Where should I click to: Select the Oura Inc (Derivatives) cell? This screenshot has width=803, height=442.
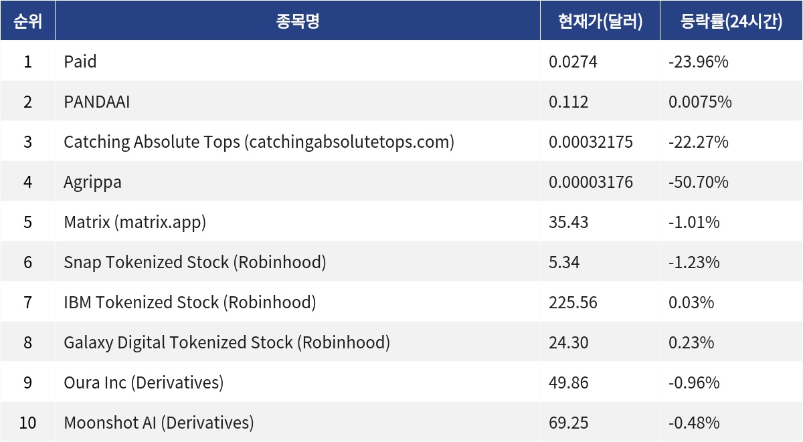(x=298, y=382)
